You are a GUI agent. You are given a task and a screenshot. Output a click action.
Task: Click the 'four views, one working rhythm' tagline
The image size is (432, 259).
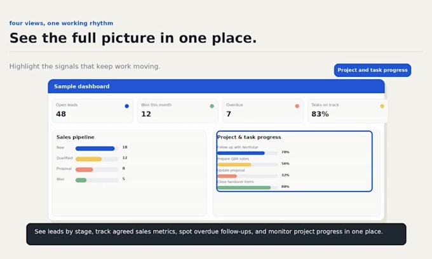[x=61, y=23]
